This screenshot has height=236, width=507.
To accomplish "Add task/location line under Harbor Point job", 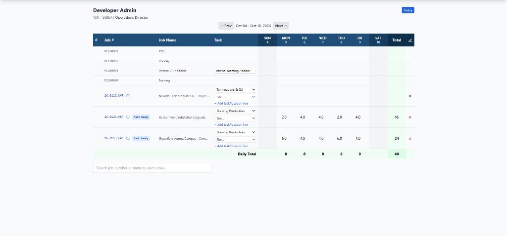I will tap(231, 125).
